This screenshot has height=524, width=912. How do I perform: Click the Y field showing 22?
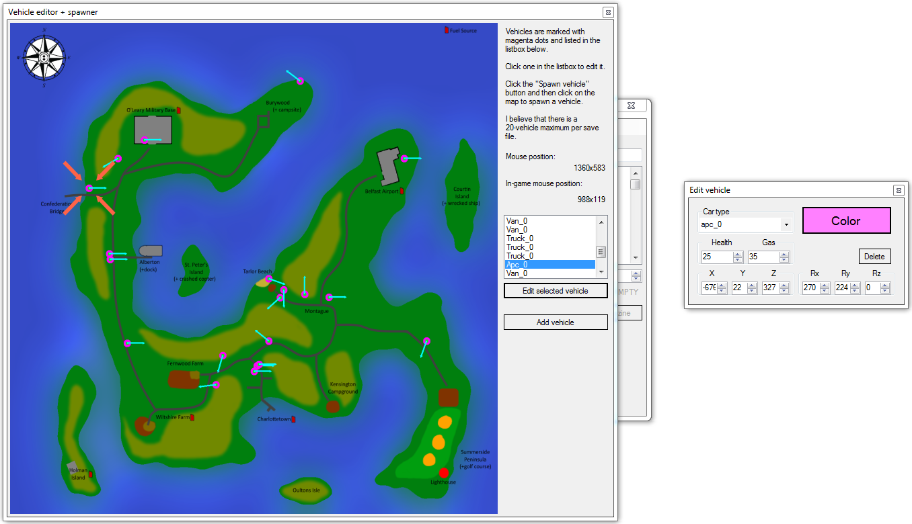point(740,288)
